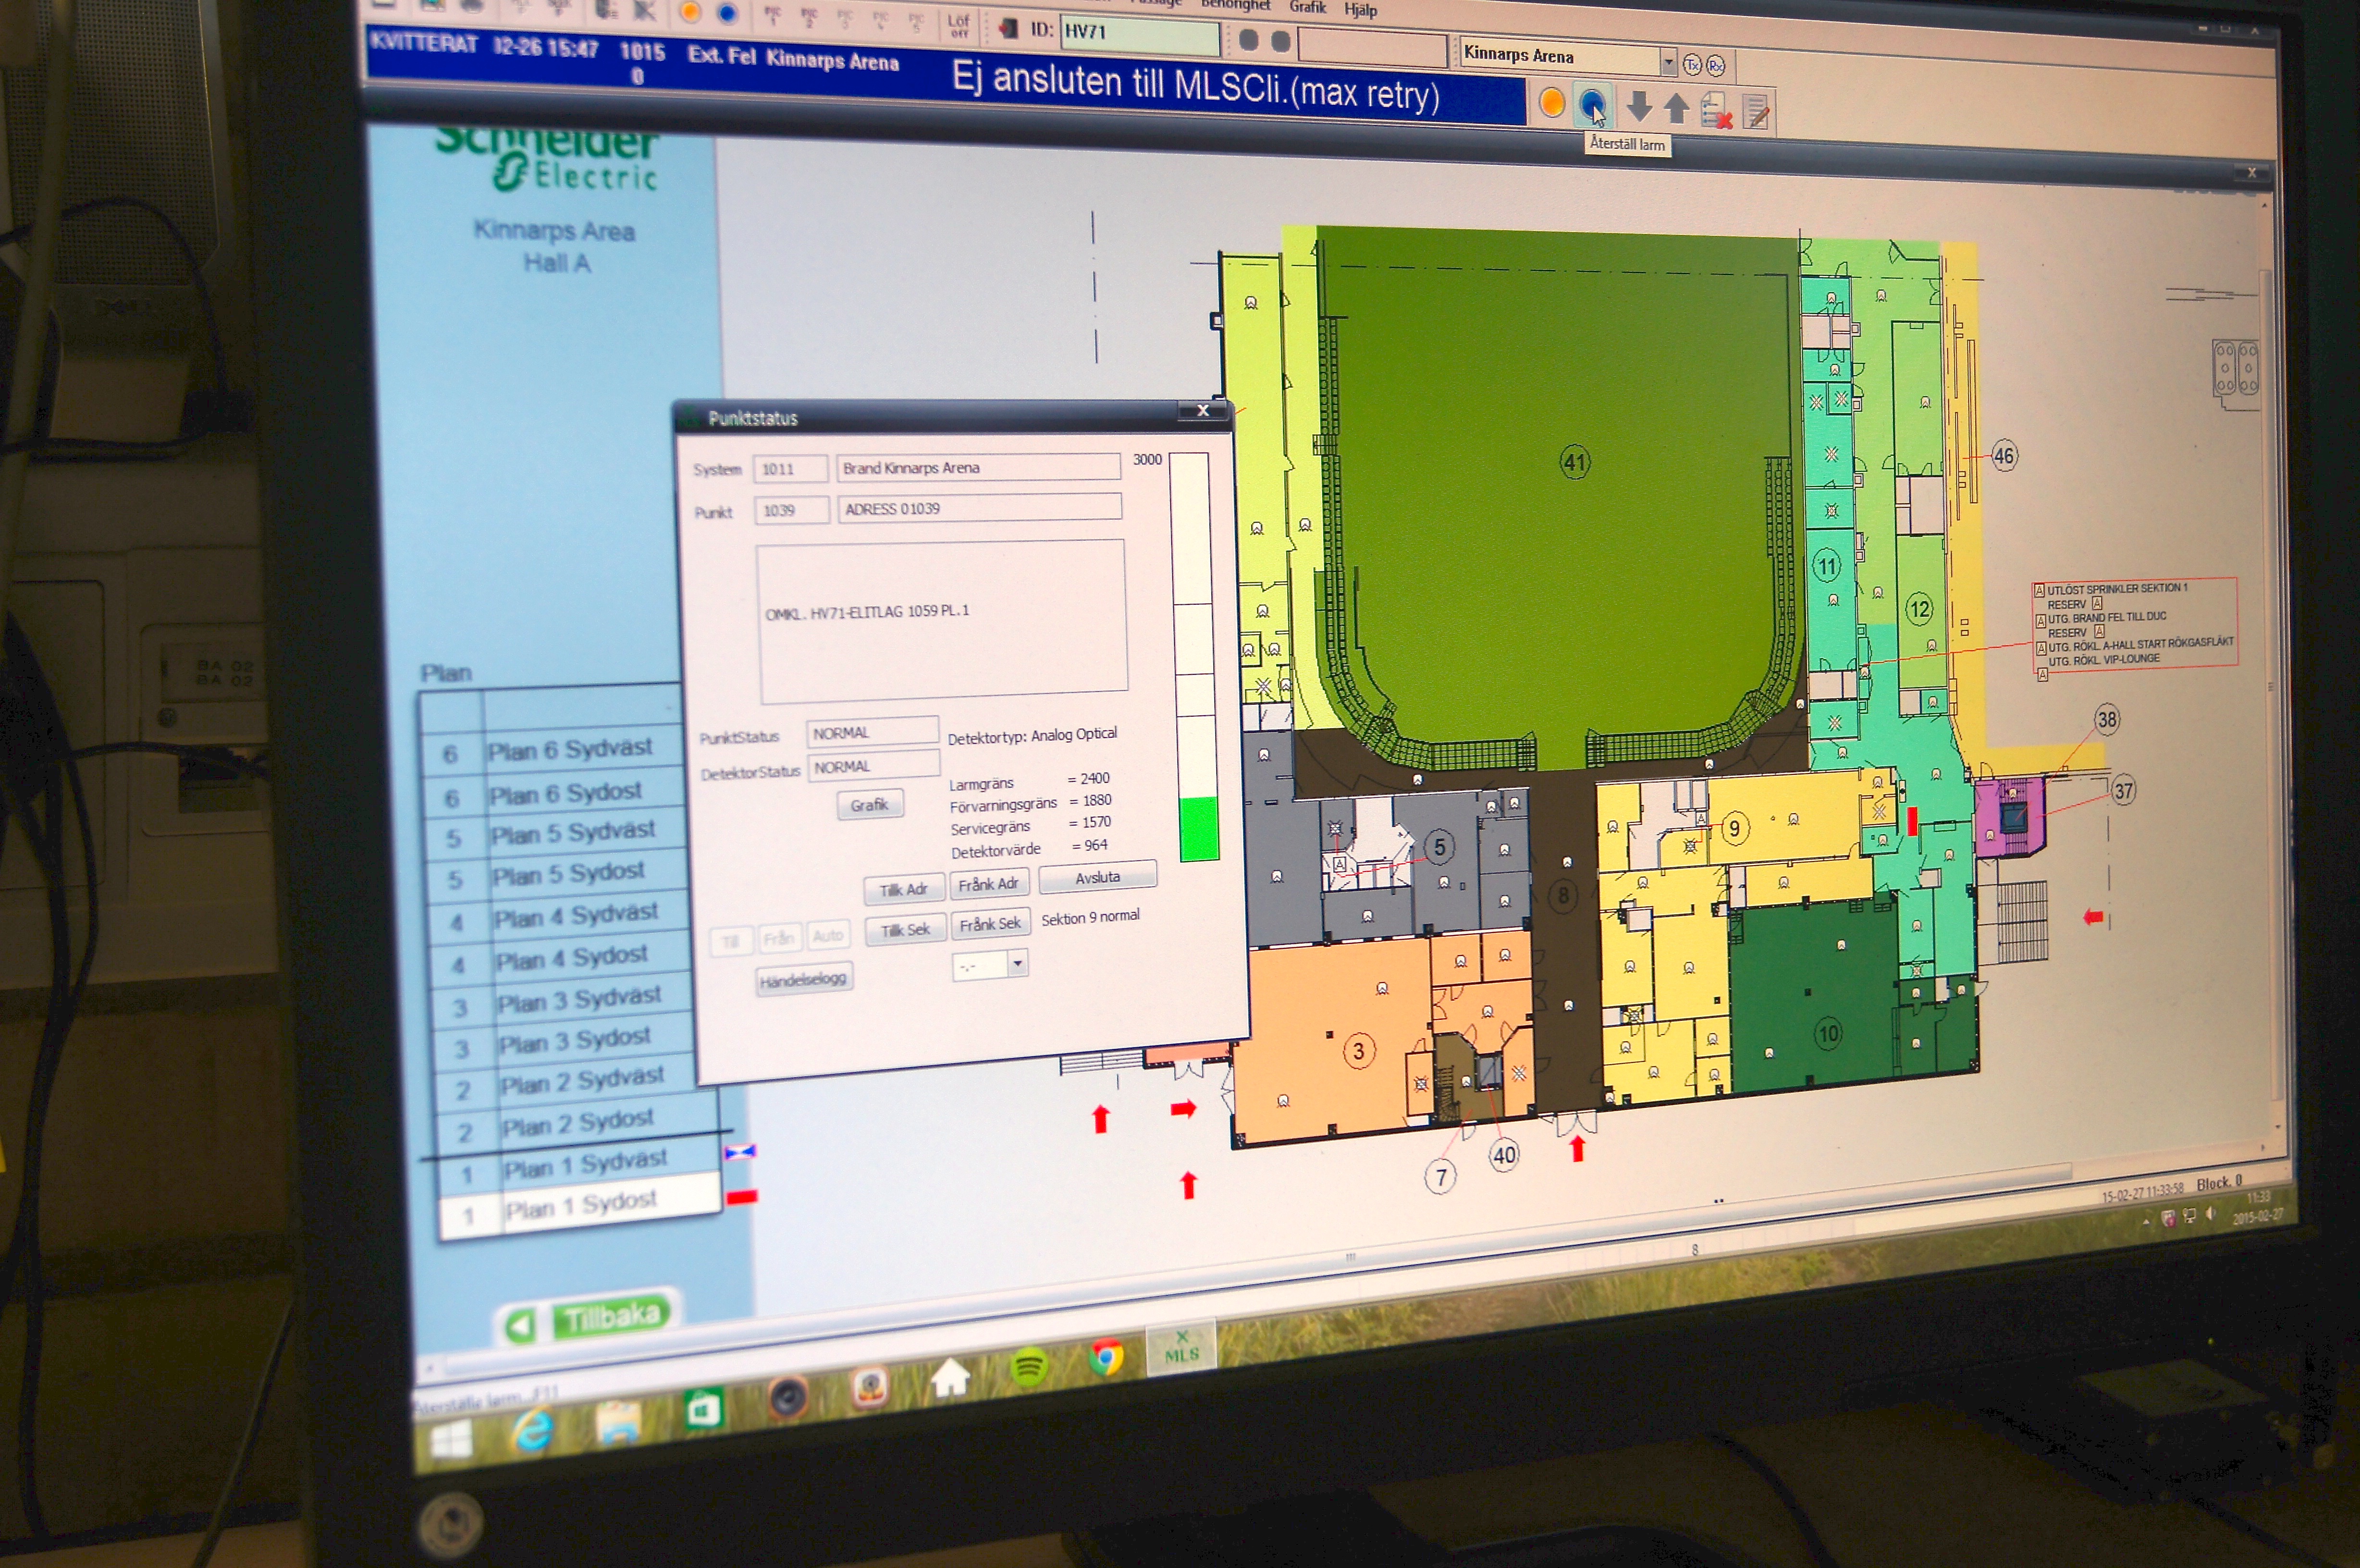This screenshot has height=1568, width=2360.
Task: Click the Avsluta button in Punktstatus
Action: tap(1097, 877)
